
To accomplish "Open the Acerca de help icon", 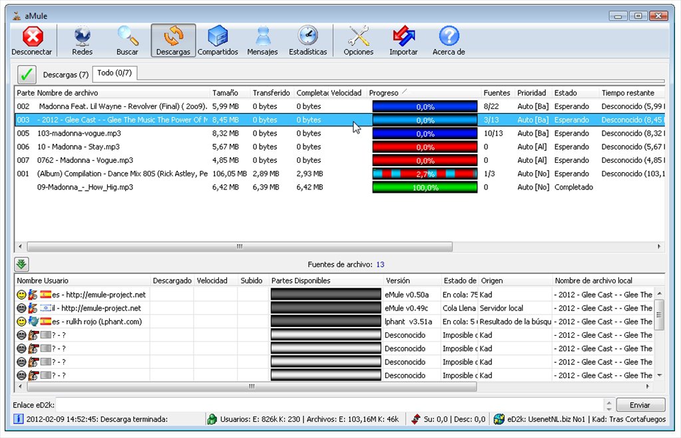I will 449,40.
